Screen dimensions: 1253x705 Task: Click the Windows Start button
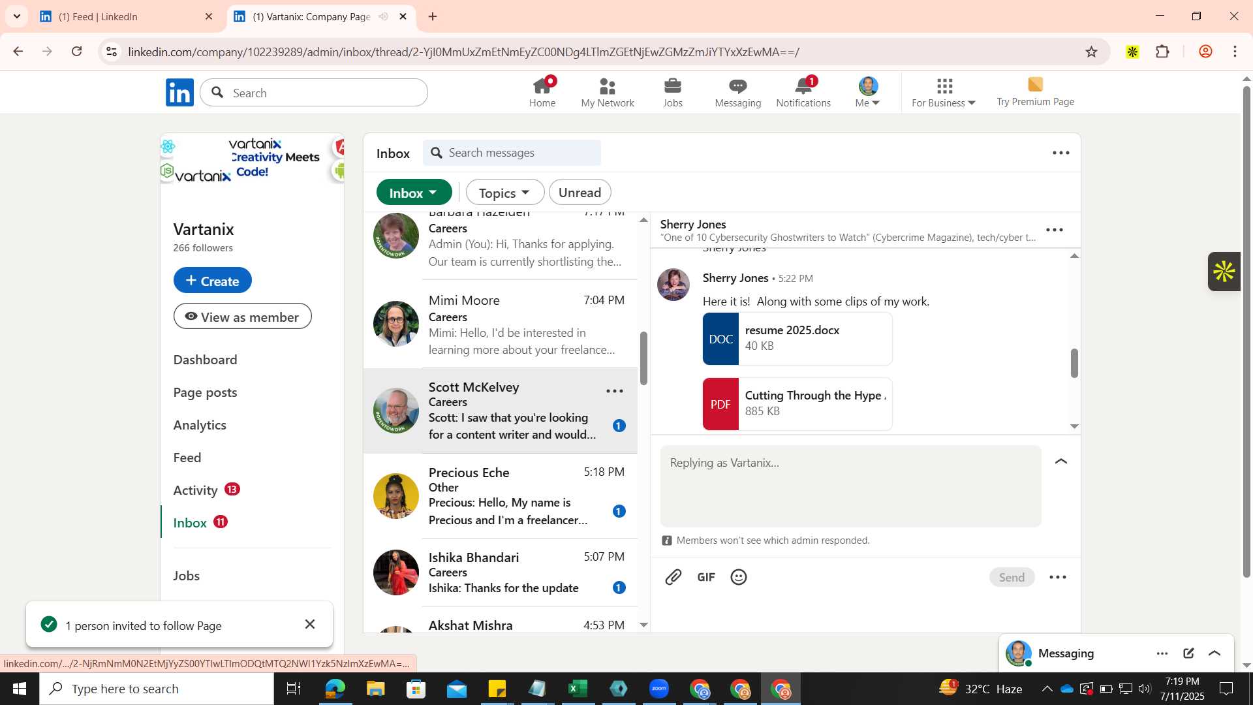[19, 689]
